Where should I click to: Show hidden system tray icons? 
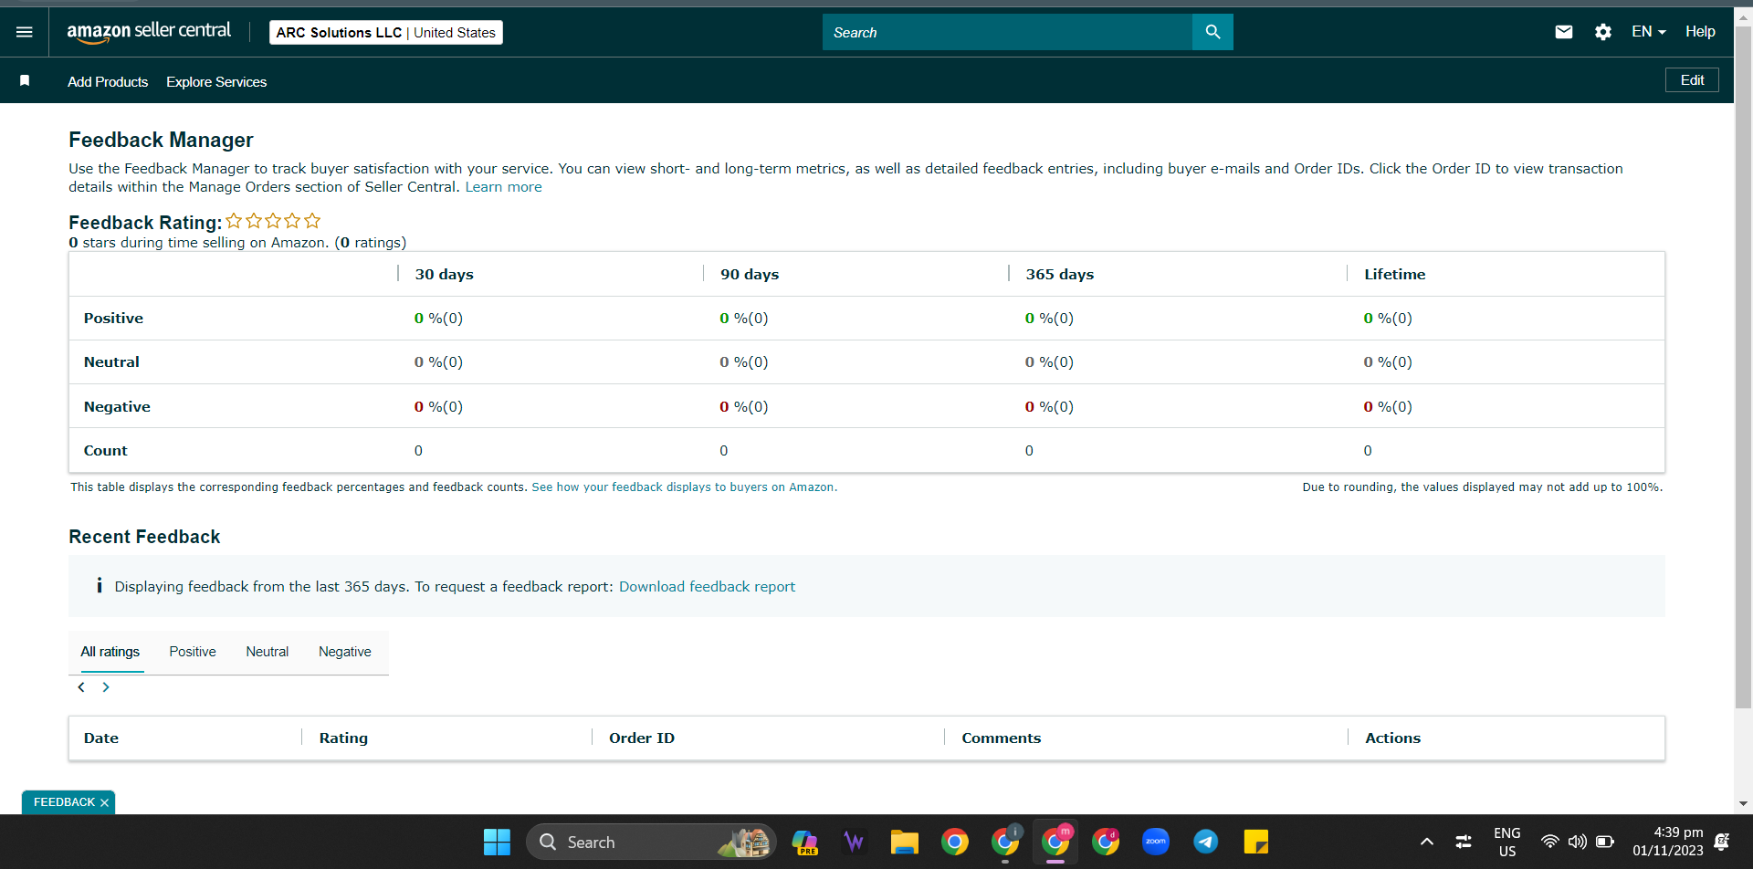[1427, 842]
